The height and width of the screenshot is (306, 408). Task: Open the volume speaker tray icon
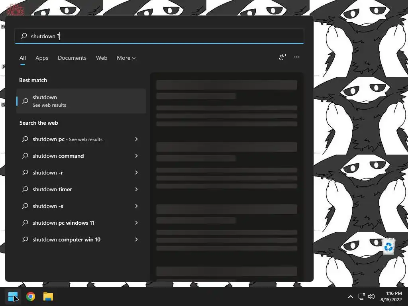(371, 296)
